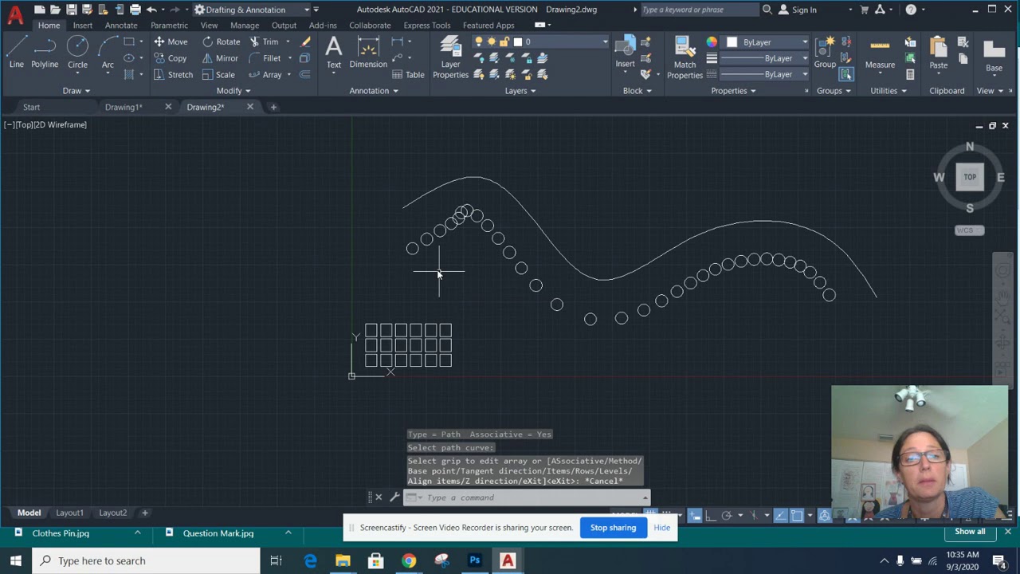Hide the Screencastify sharing bar
This screenshot has width=1020, height=574.
(662, 528)
